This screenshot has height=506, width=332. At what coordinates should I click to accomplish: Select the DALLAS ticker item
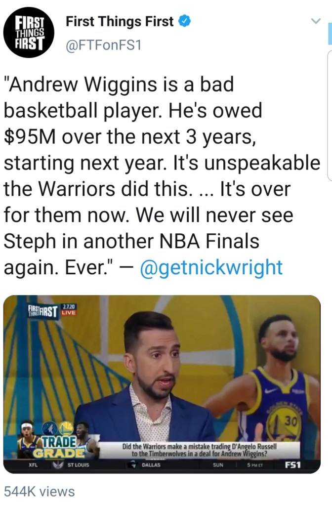tap(151, 465)
